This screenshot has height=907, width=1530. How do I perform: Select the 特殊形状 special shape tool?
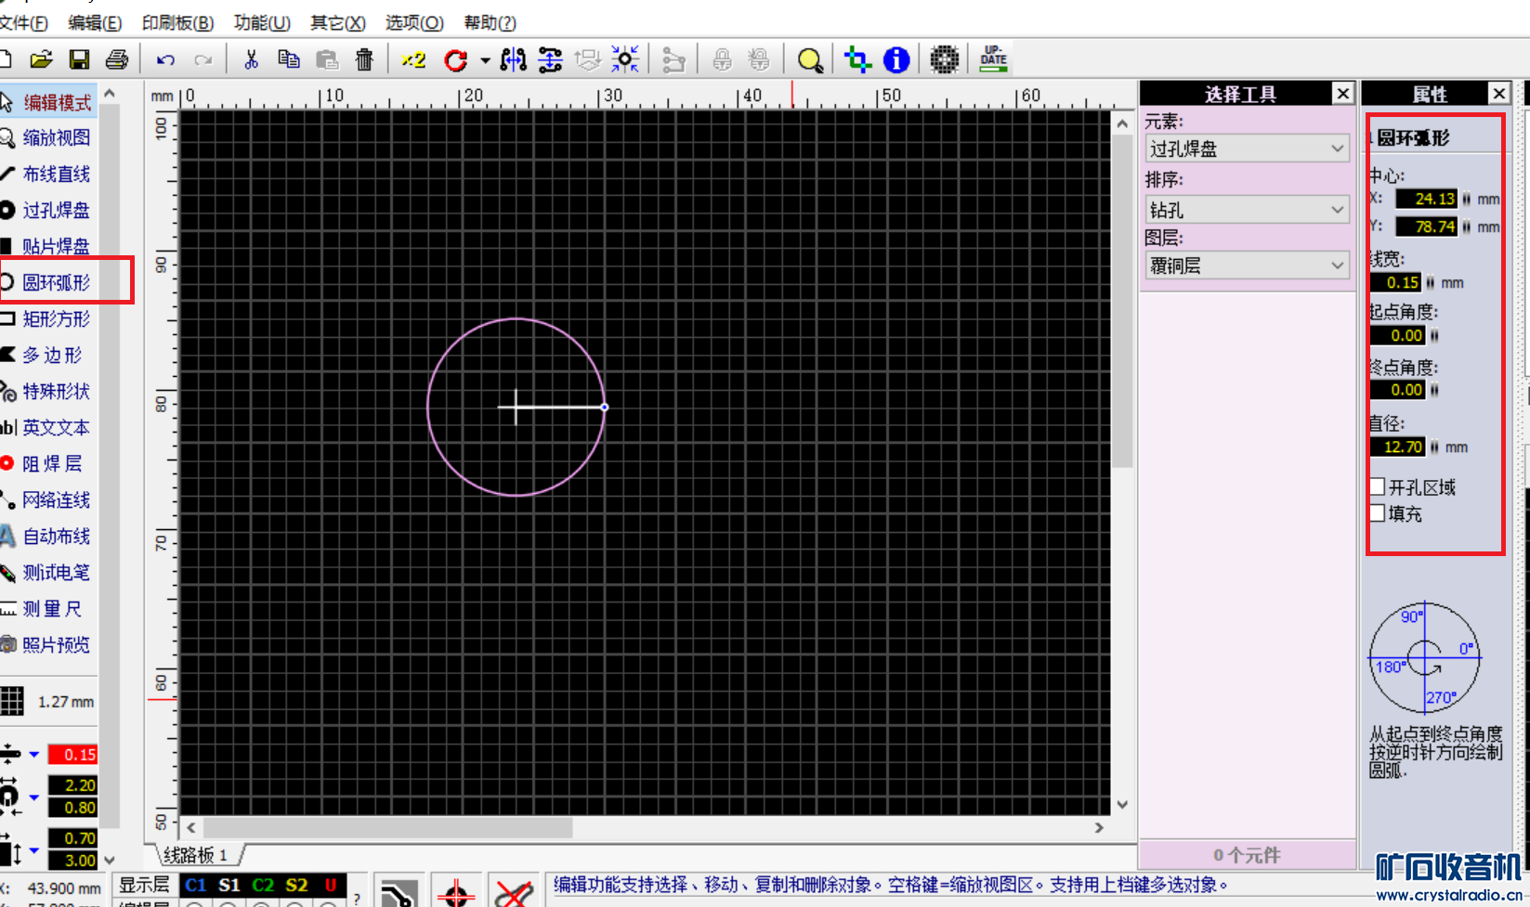(x=48, y=392)
